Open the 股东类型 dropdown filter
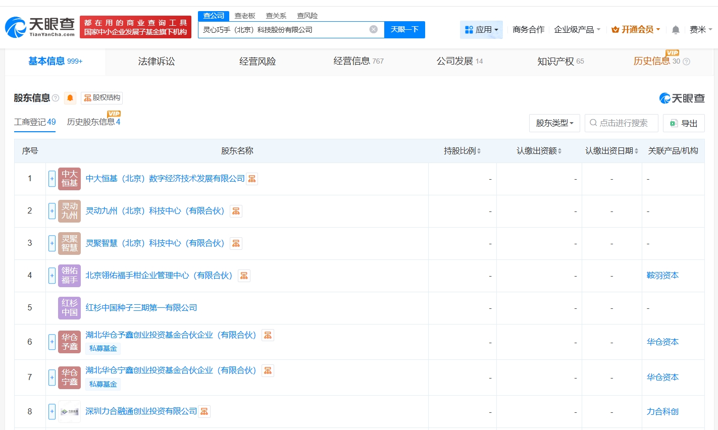 click(x=554, y=123)
